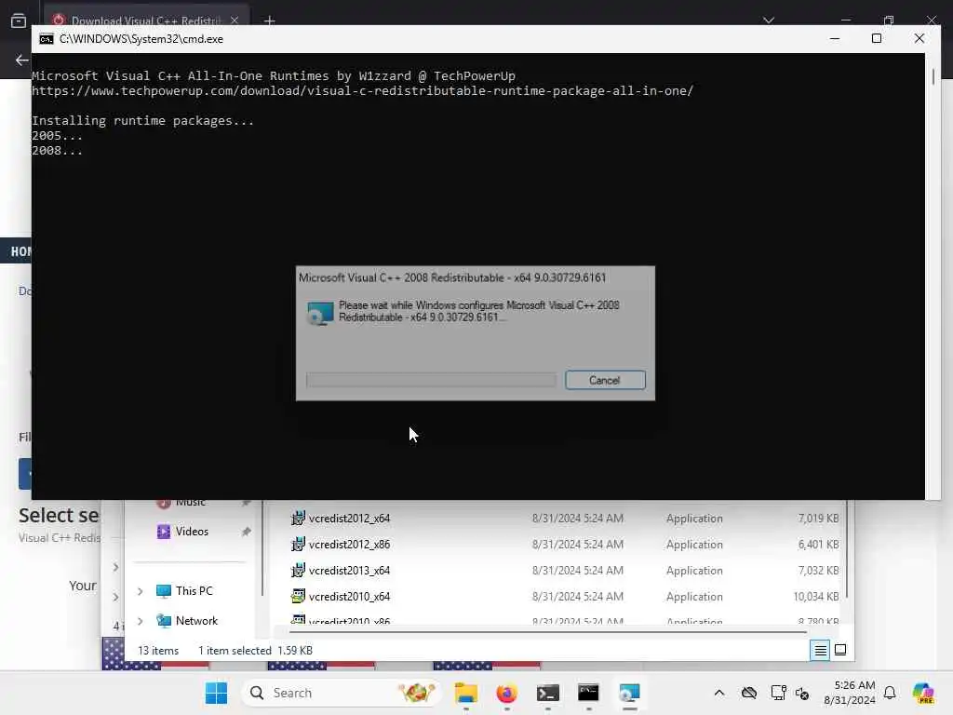Click the browser back arrow
953x715 pixels.
(x=22, y=61)
